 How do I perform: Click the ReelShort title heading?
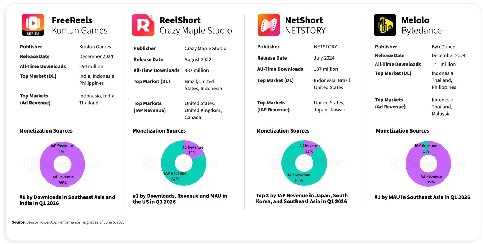(180, 20)
